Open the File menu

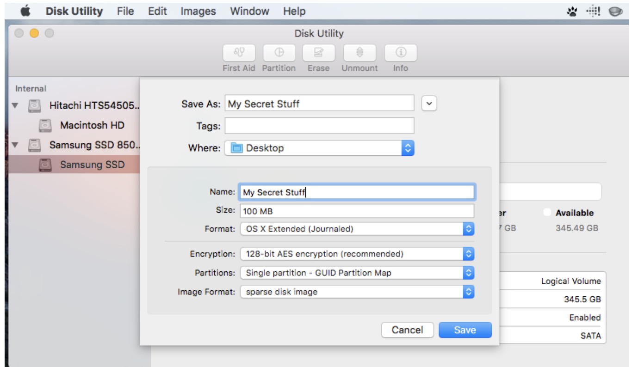(x=125, y=11)
